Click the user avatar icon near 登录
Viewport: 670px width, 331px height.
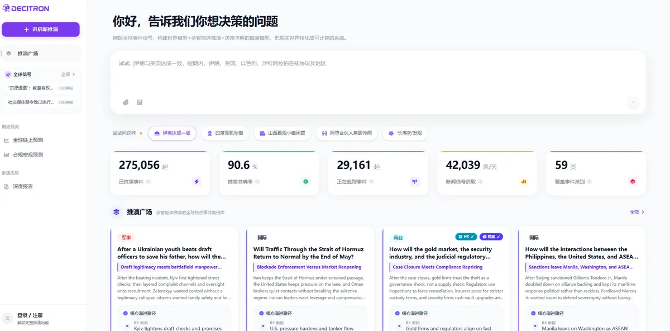7,319
